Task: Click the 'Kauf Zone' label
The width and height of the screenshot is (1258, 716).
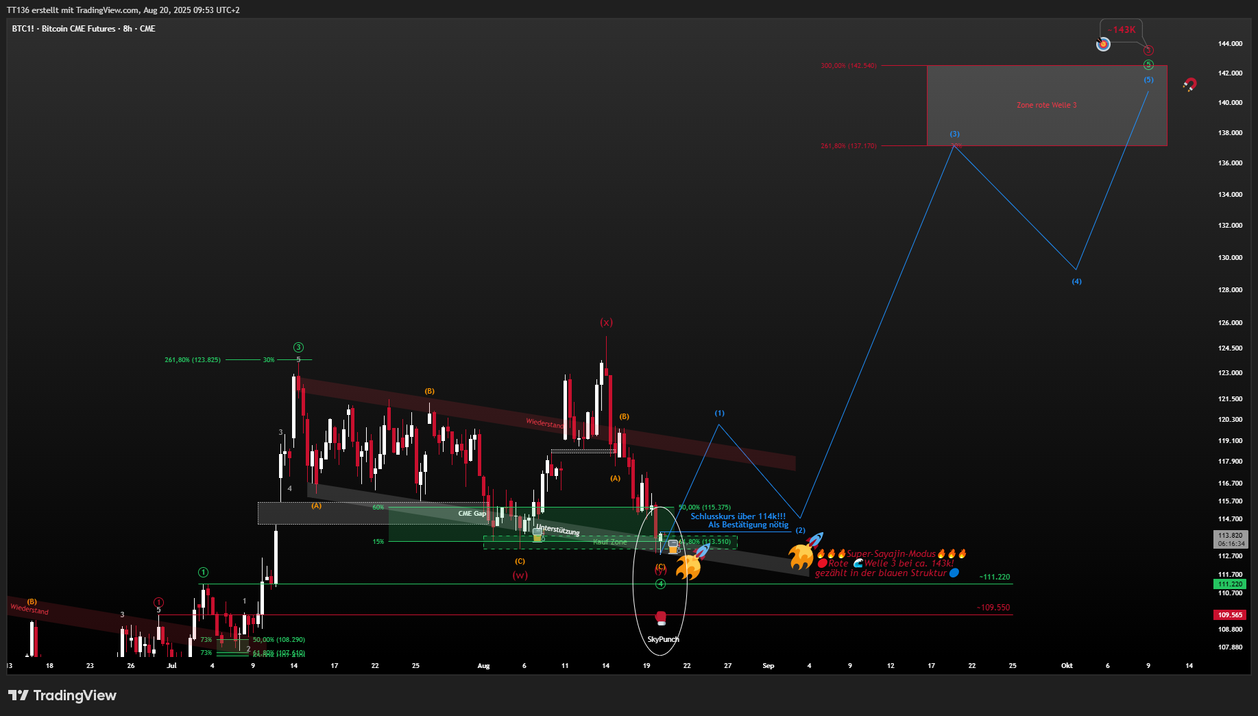Action: coord(610,542)
